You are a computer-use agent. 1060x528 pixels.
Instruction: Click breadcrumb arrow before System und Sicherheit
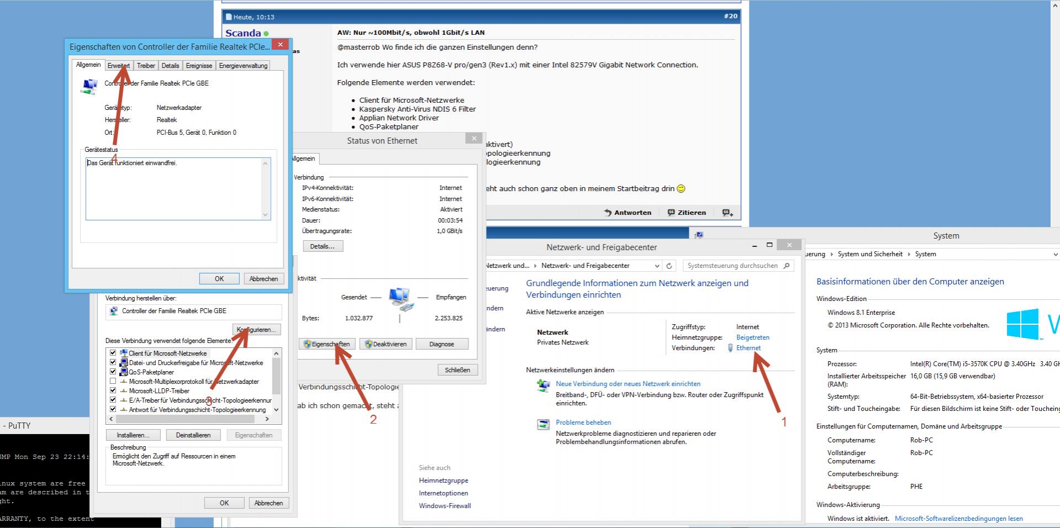831,254
